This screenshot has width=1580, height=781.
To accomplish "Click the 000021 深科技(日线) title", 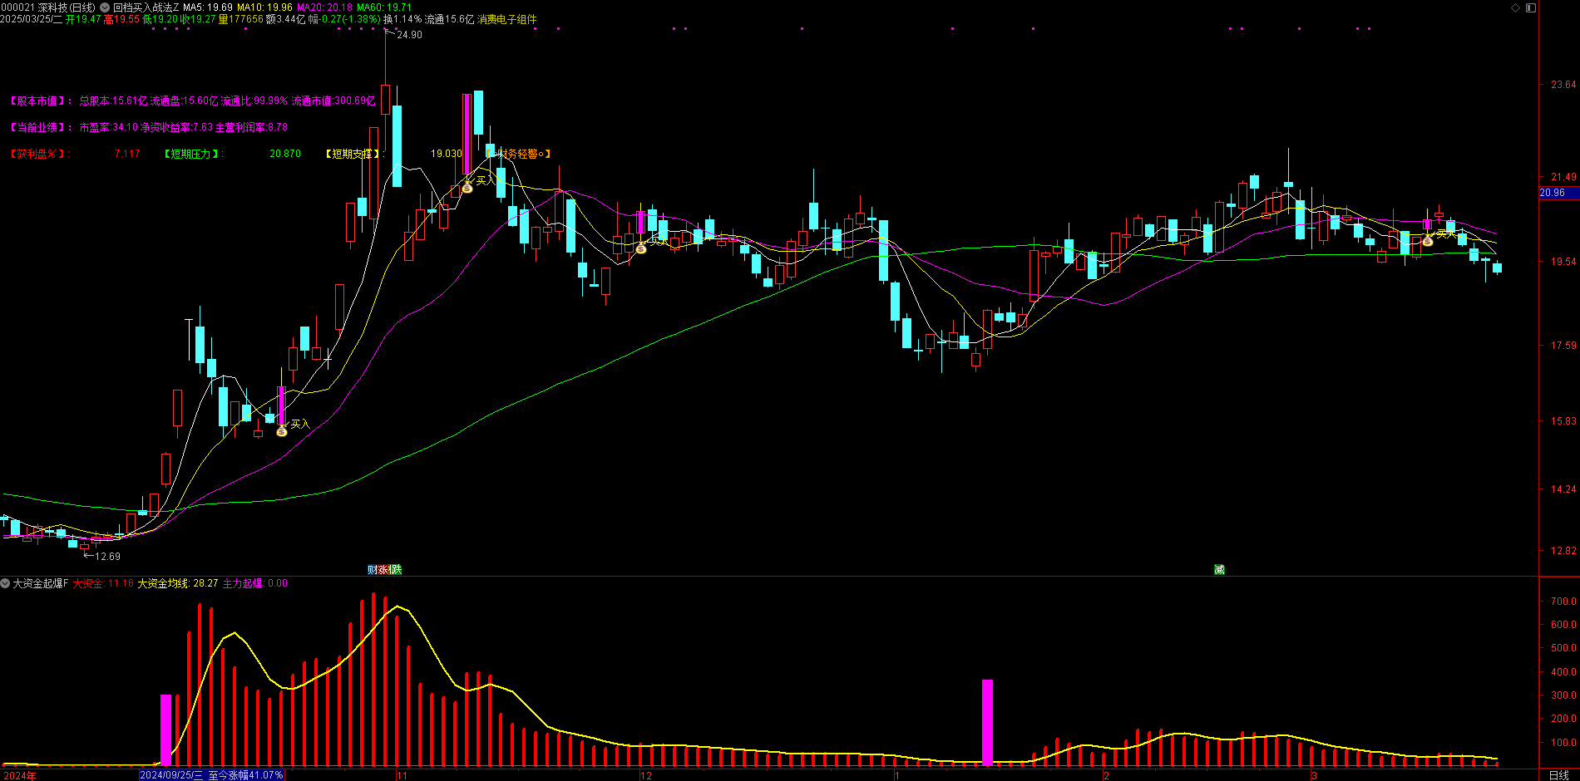I will tap(48, 7).
